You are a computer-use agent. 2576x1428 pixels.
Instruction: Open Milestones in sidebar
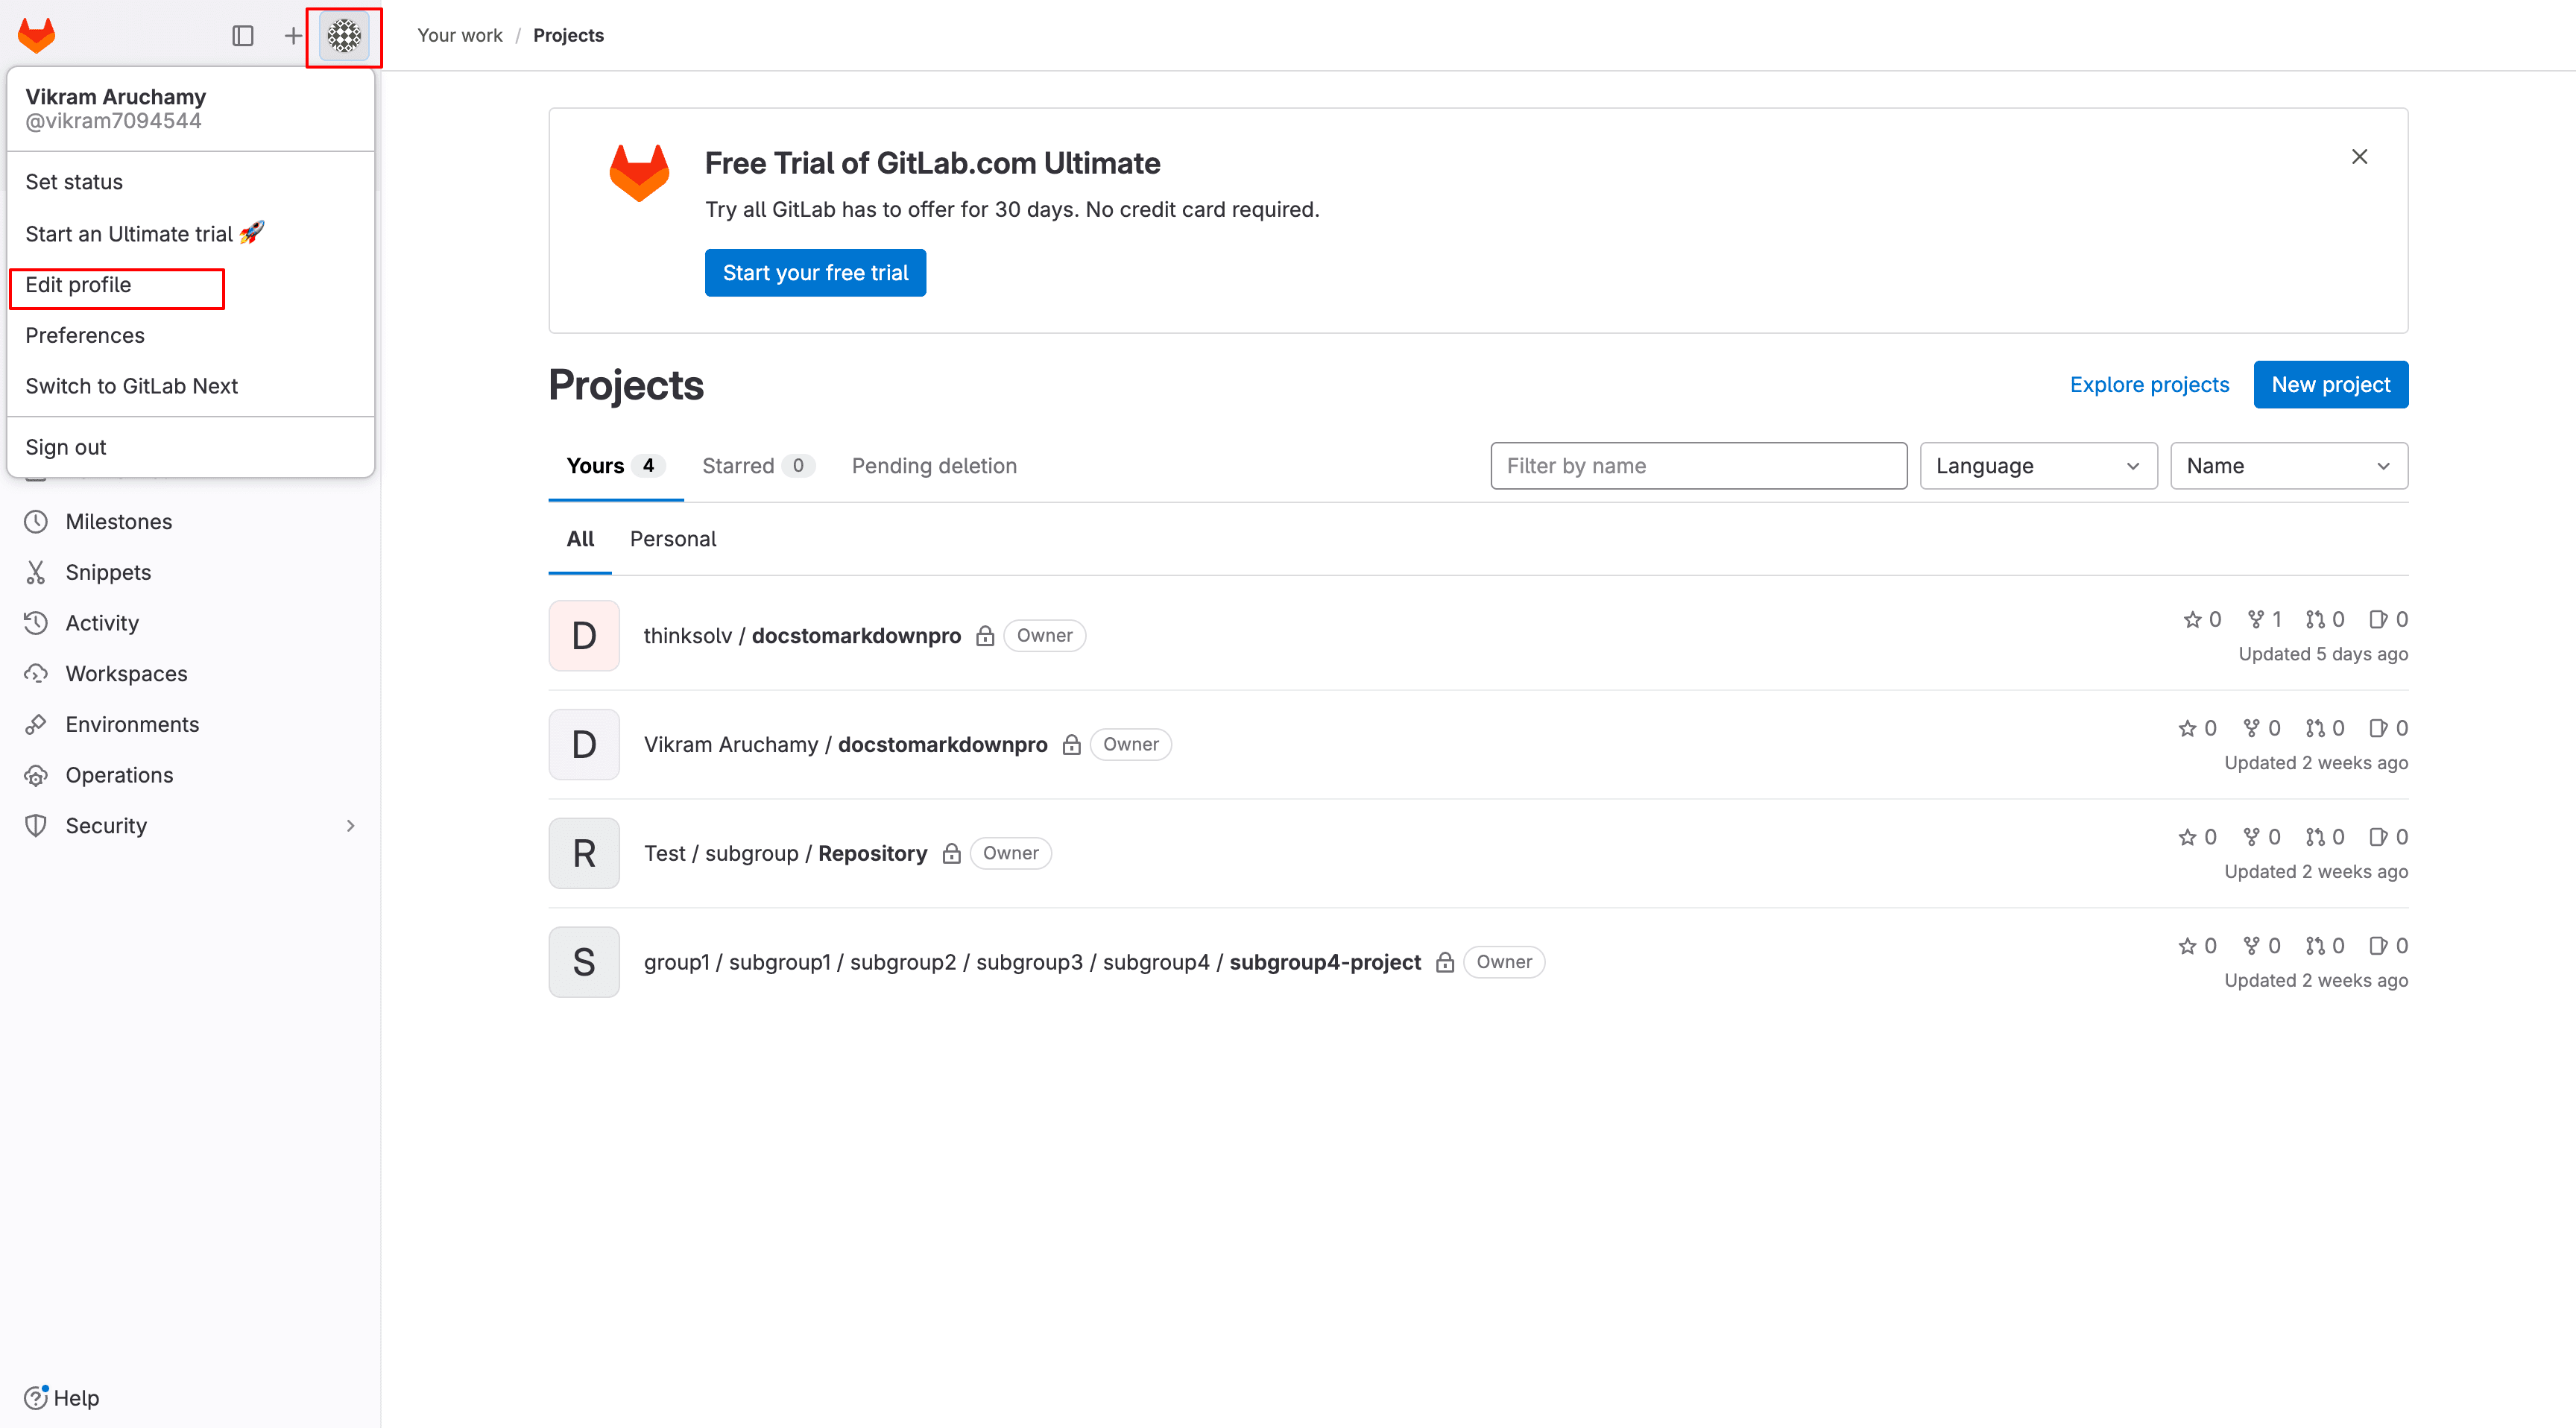tap(118, 522)
